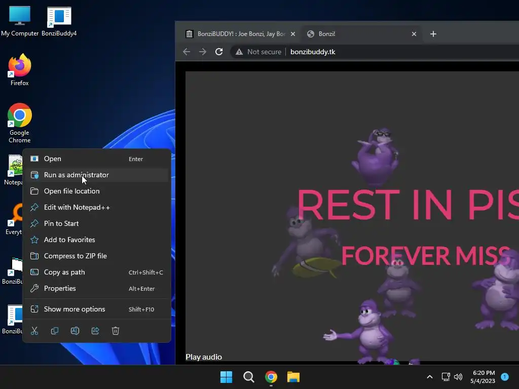
Task: Click the Share icon in context menu
Action: pyautogui.click(x=95, y=331)
